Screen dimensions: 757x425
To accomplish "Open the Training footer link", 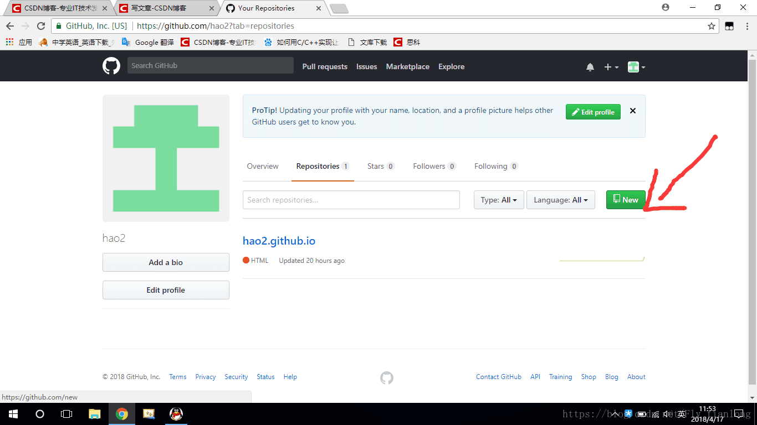I will [x=560, y=377].
